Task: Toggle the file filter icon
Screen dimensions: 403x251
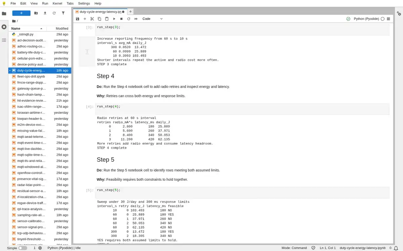Action: click(x=63, y=13)
